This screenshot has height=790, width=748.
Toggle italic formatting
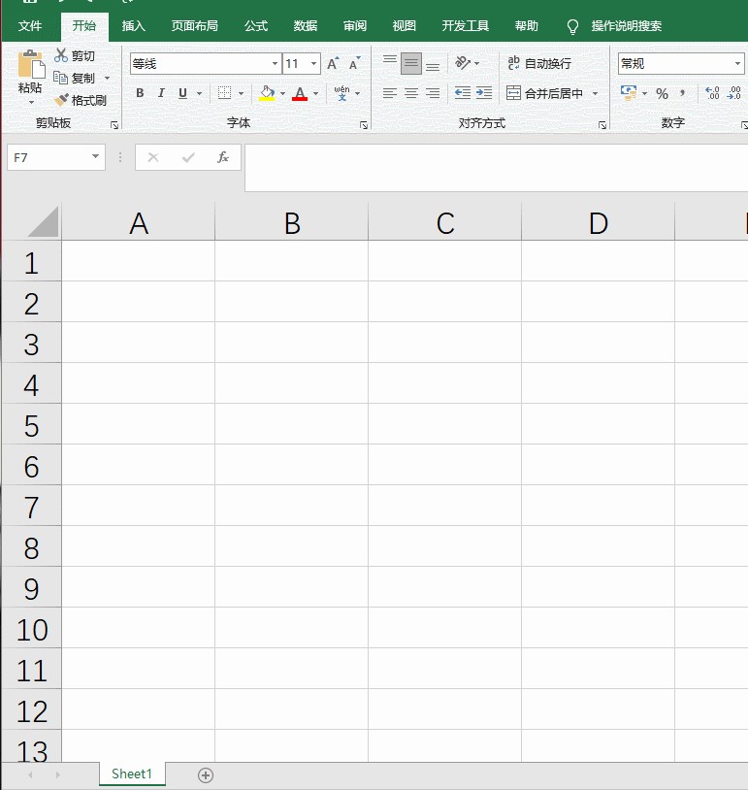pos(161,93)
